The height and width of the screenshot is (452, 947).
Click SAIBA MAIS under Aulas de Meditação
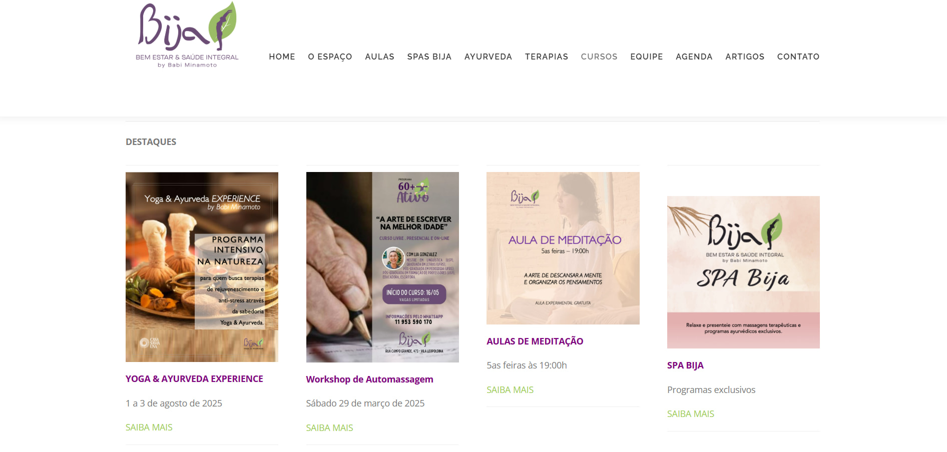click(510, 389)
